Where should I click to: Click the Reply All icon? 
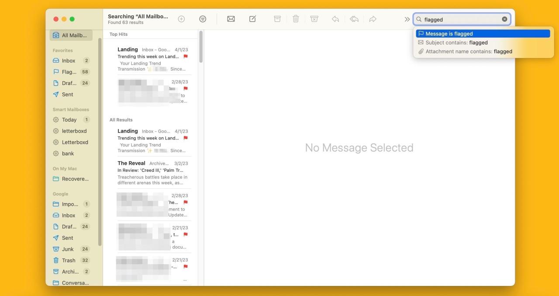354,19
